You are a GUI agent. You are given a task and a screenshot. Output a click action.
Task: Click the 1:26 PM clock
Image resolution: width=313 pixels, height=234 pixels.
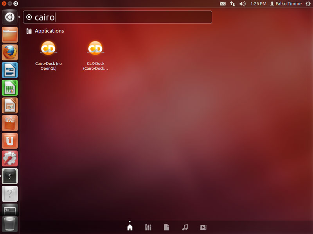(x=258, y=4)
